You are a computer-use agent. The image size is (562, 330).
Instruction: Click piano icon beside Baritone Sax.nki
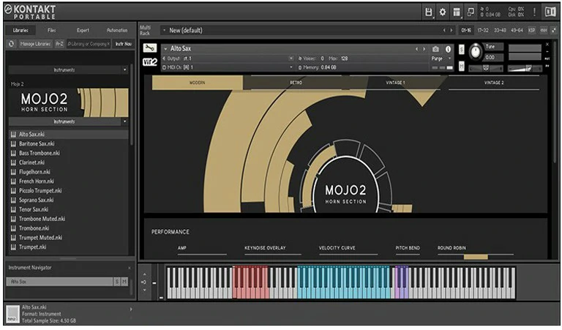[13, 143]
